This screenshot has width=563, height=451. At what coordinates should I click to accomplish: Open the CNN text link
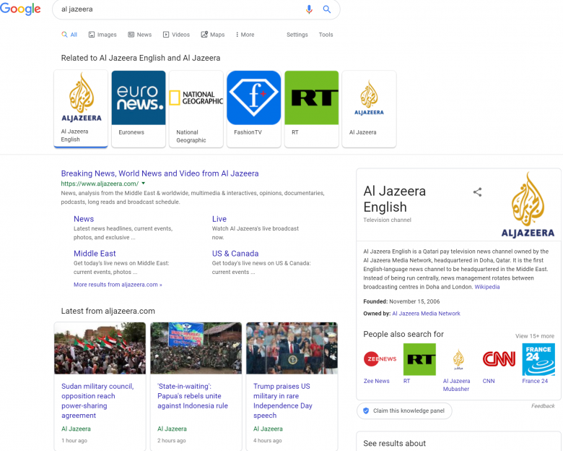tap(489, 381)
